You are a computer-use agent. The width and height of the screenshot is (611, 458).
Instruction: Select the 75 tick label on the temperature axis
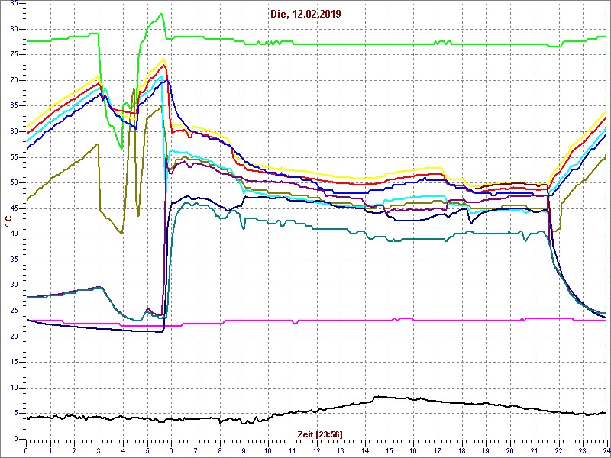coord(13,55)
